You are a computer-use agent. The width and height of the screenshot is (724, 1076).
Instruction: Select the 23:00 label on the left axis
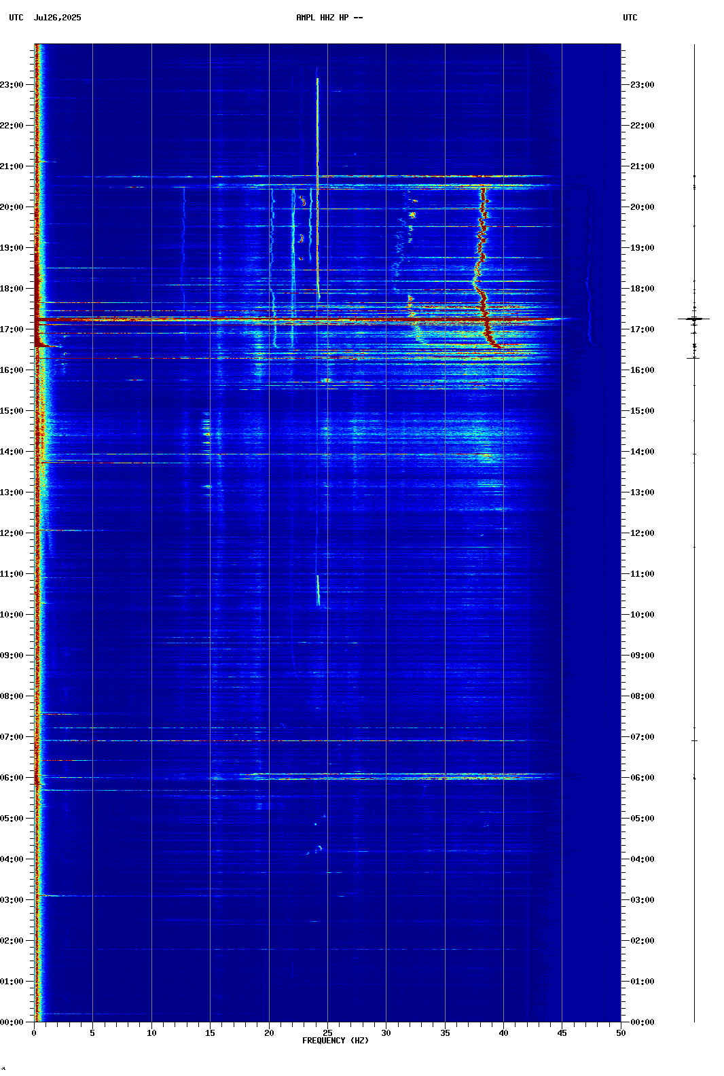12,85
